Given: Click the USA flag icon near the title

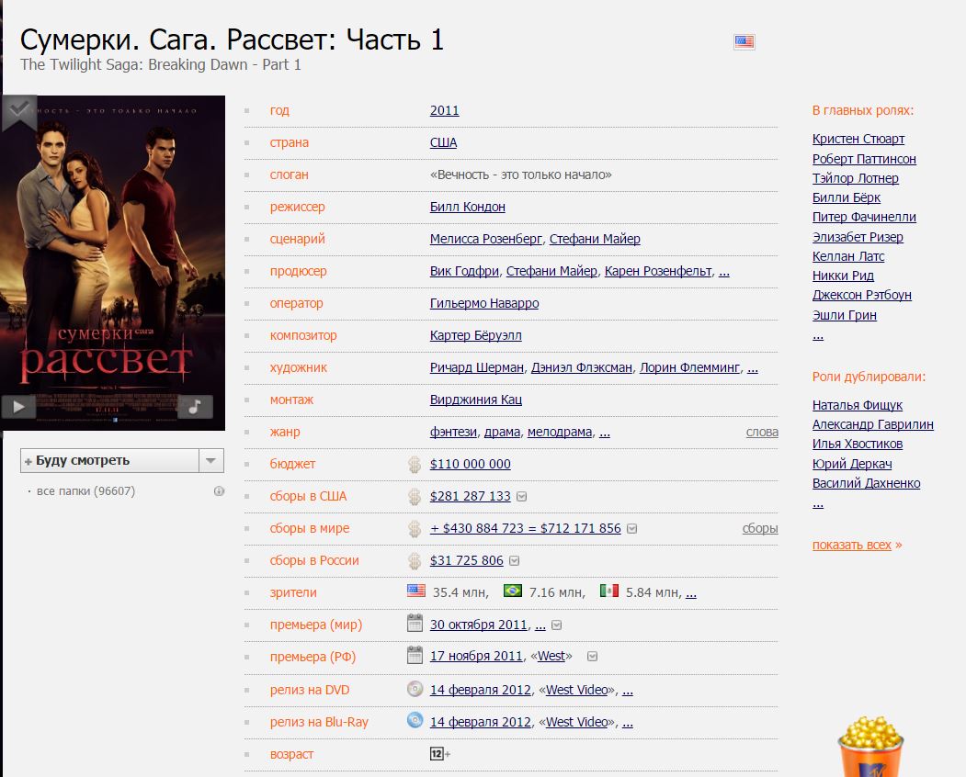Looking at the screenshot, I should point(744,41).
